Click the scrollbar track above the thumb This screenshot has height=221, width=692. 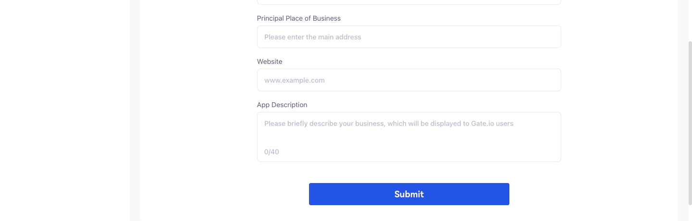(x=690, y=19)
